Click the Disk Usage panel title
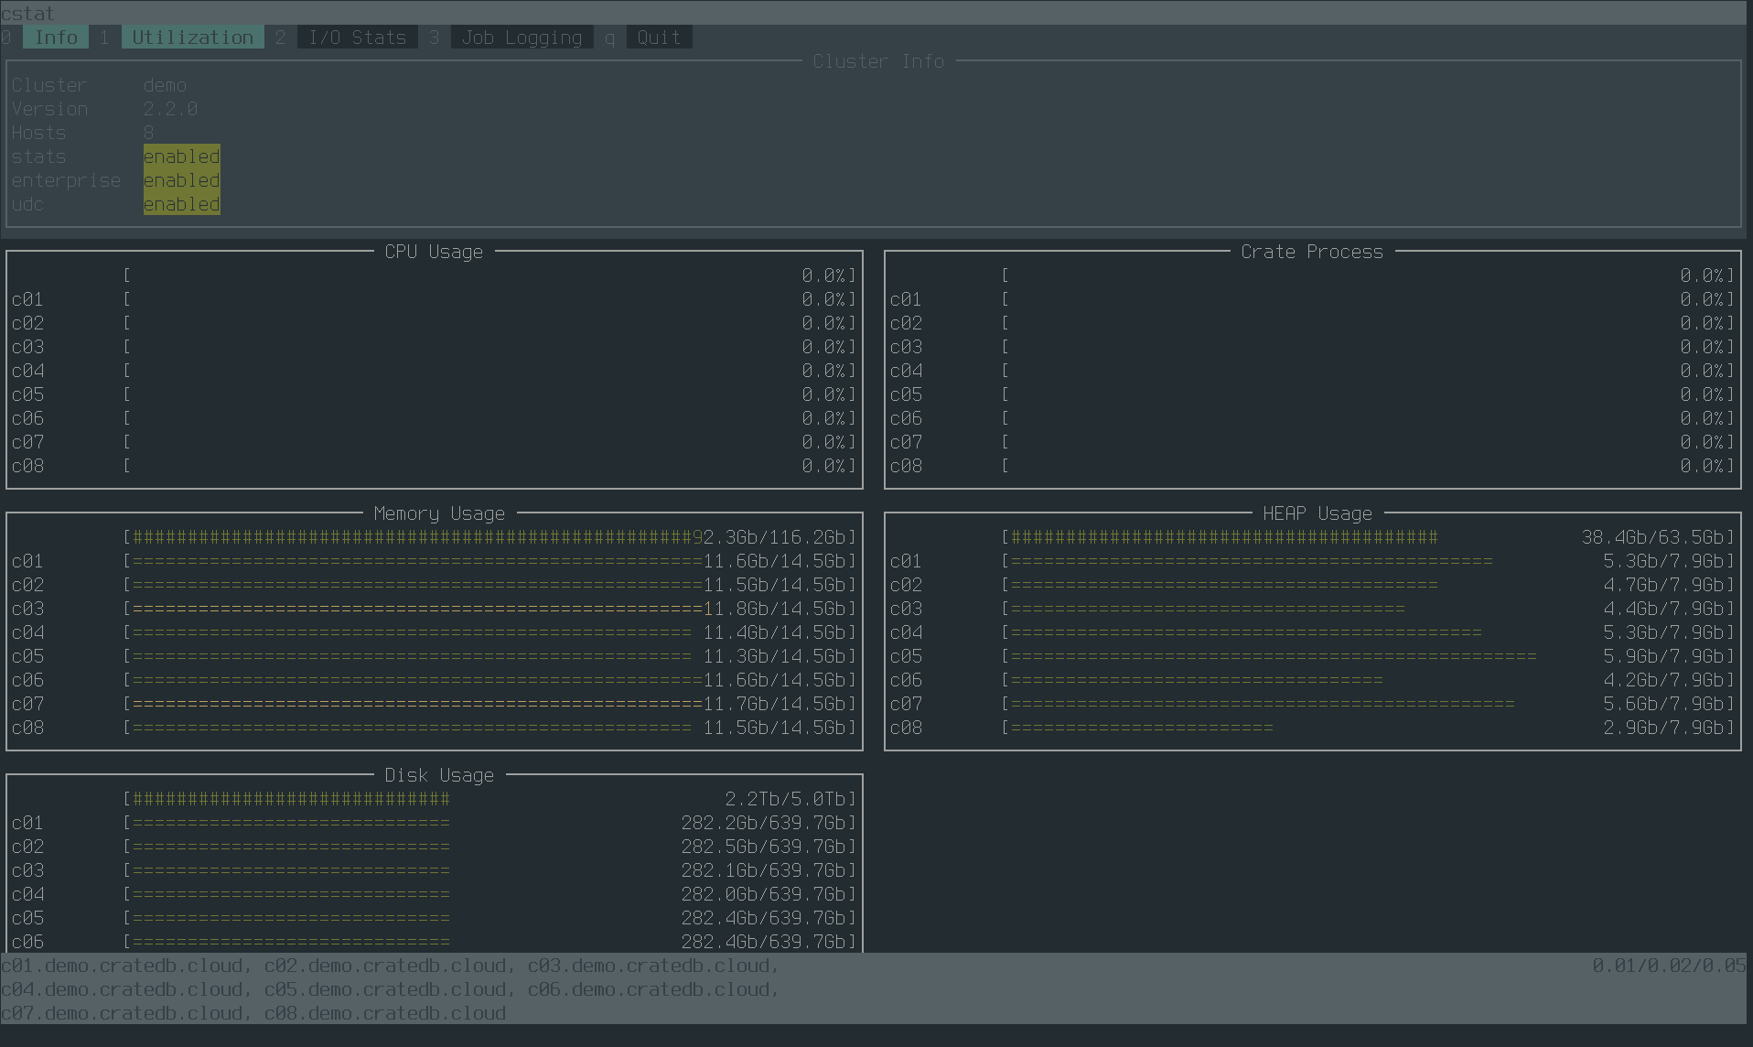 pos(439,775)
